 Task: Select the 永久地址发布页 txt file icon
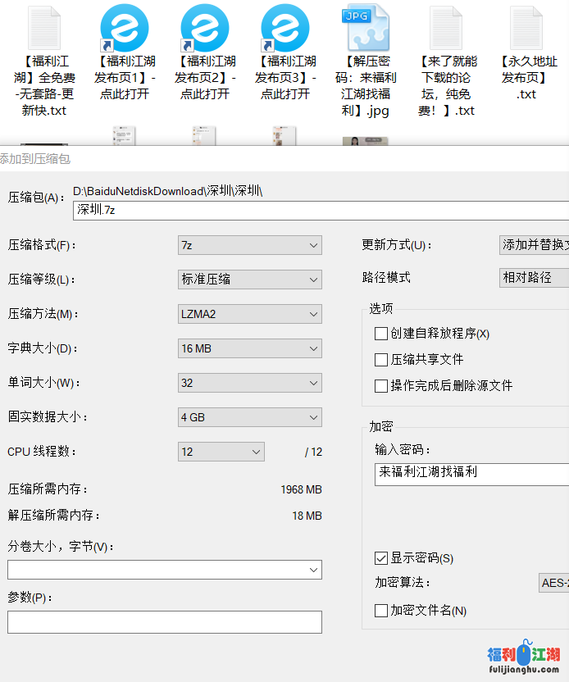pyautogui.click(x=526, y=28)
